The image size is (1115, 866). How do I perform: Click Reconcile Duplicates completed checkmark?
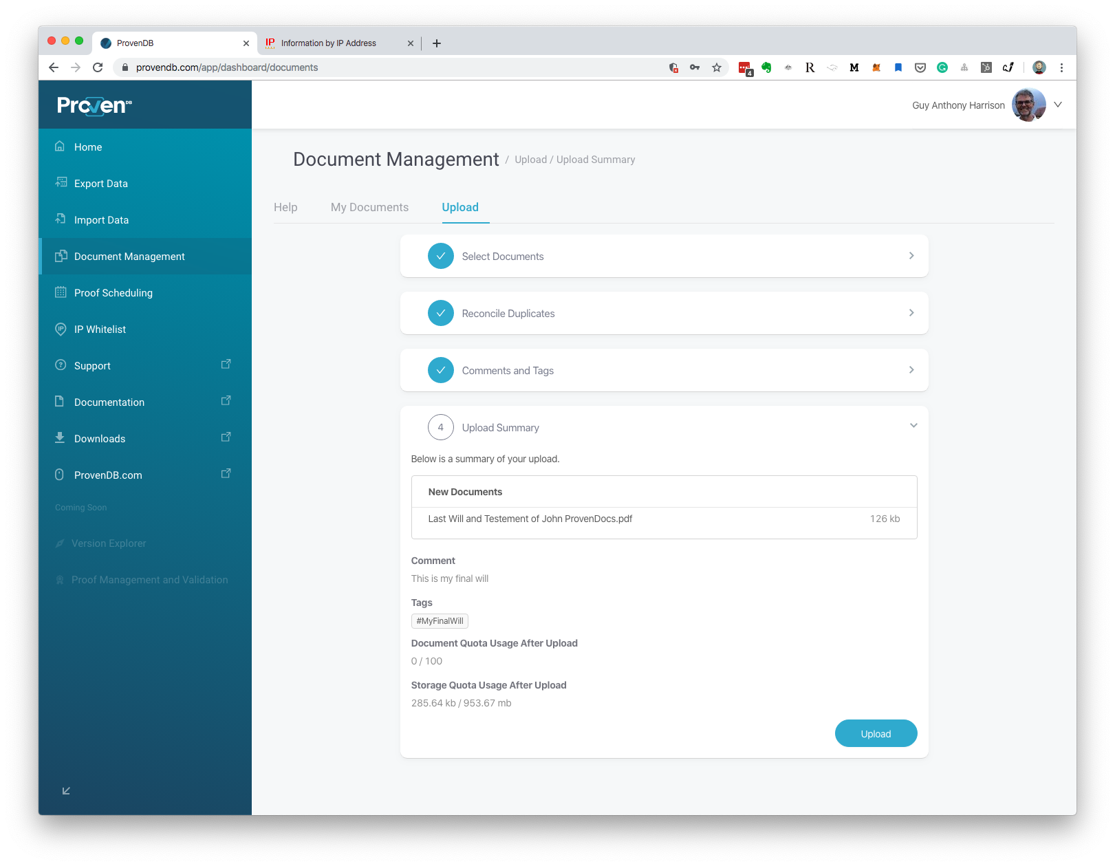[x=441, y=313]
